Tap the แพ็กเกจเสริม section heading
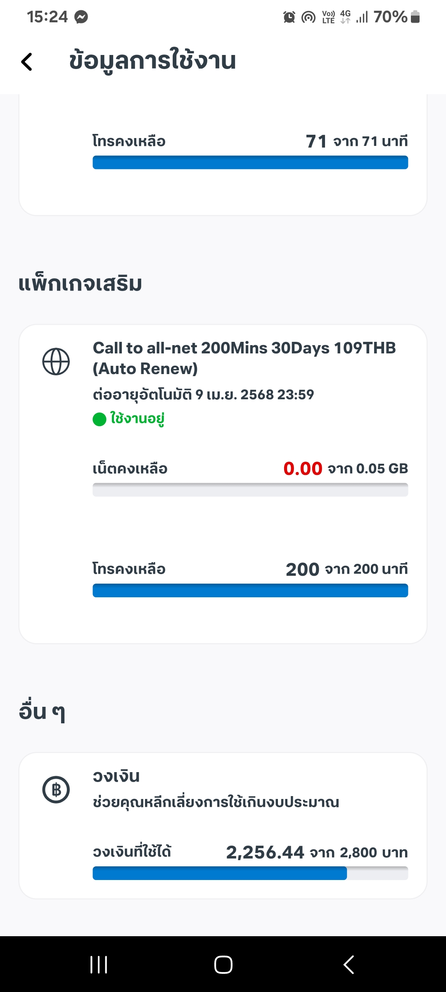Screen dimensions: 446x992 (x=81, y=284)
